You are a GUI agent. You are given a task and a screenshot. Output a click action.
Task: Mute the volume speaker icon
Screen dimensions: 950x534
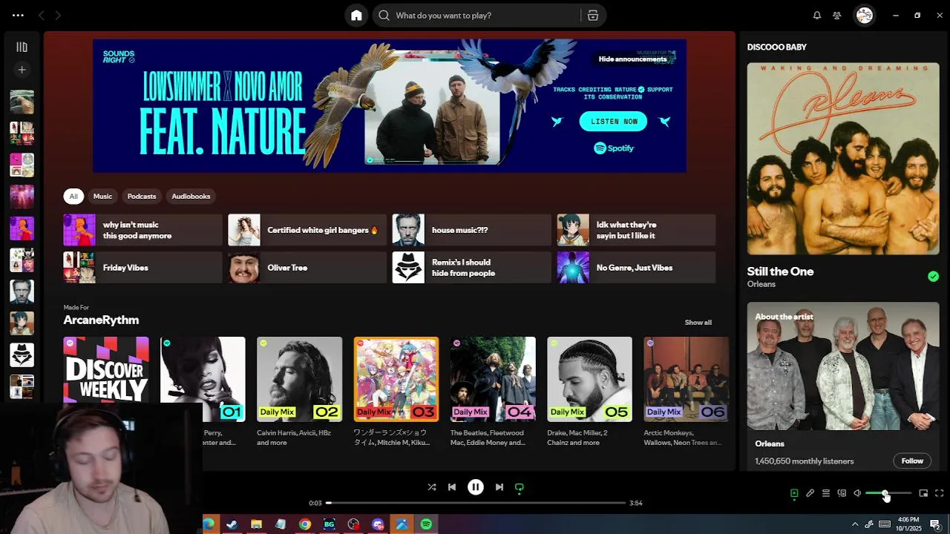click(x=857, y=493)
